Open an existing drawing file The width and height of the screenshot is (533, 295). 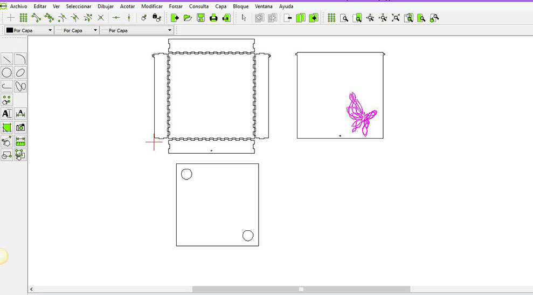tap(188, 18)
